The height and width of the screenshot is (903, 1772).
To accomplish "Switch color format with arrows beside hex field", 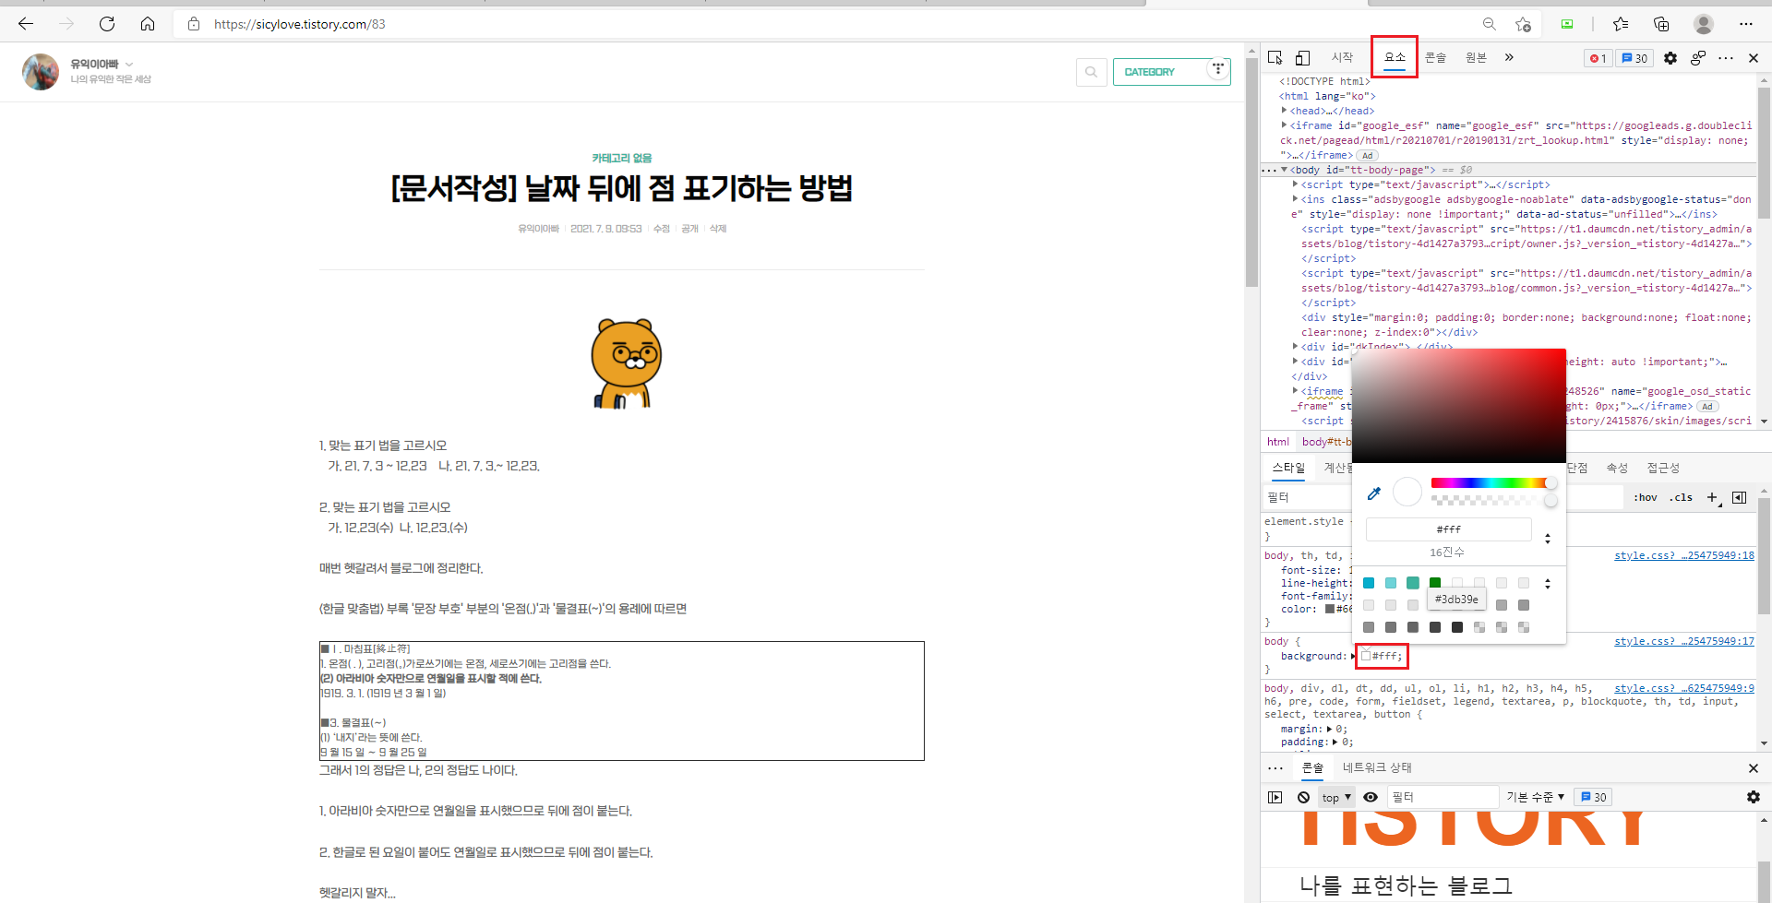I will tap(1548, 538).
